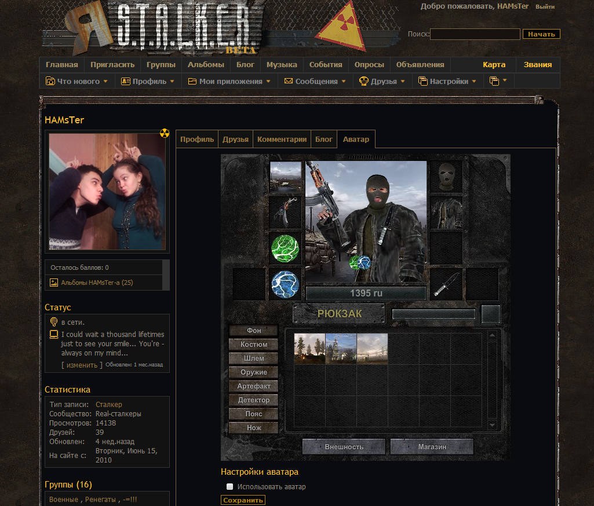Expand the Друзья dropdown arrow

pyautogui.click(x=403, y=81)
